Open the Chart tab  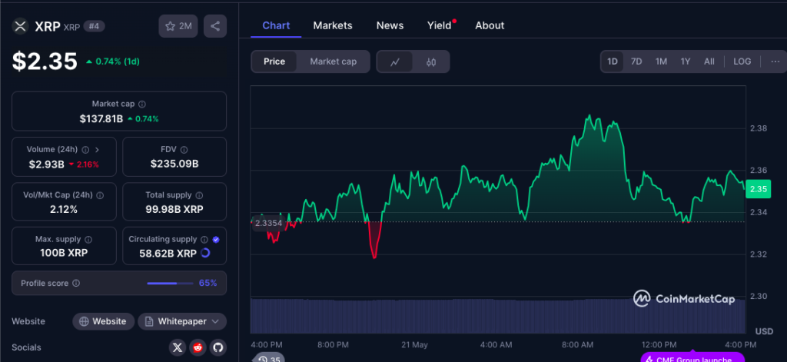(x=276, y=25)
